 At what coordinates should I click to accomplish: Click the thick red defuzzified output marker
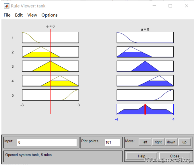click(x=145, y=109)
